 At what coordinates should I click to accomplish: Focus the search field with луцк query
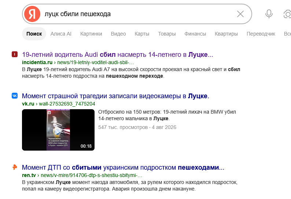137,14
